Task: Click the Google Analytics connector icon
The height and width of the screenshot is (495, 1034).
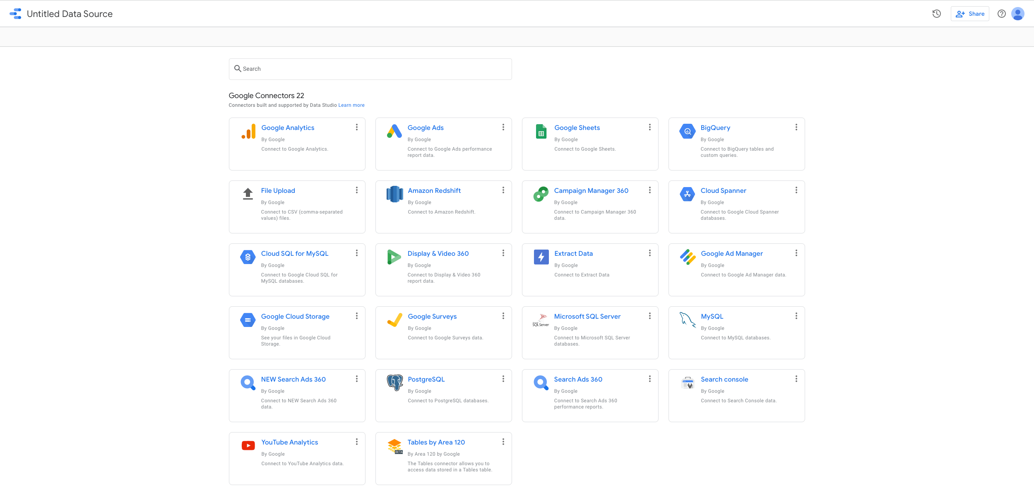Action: click(x=248, y=132)
